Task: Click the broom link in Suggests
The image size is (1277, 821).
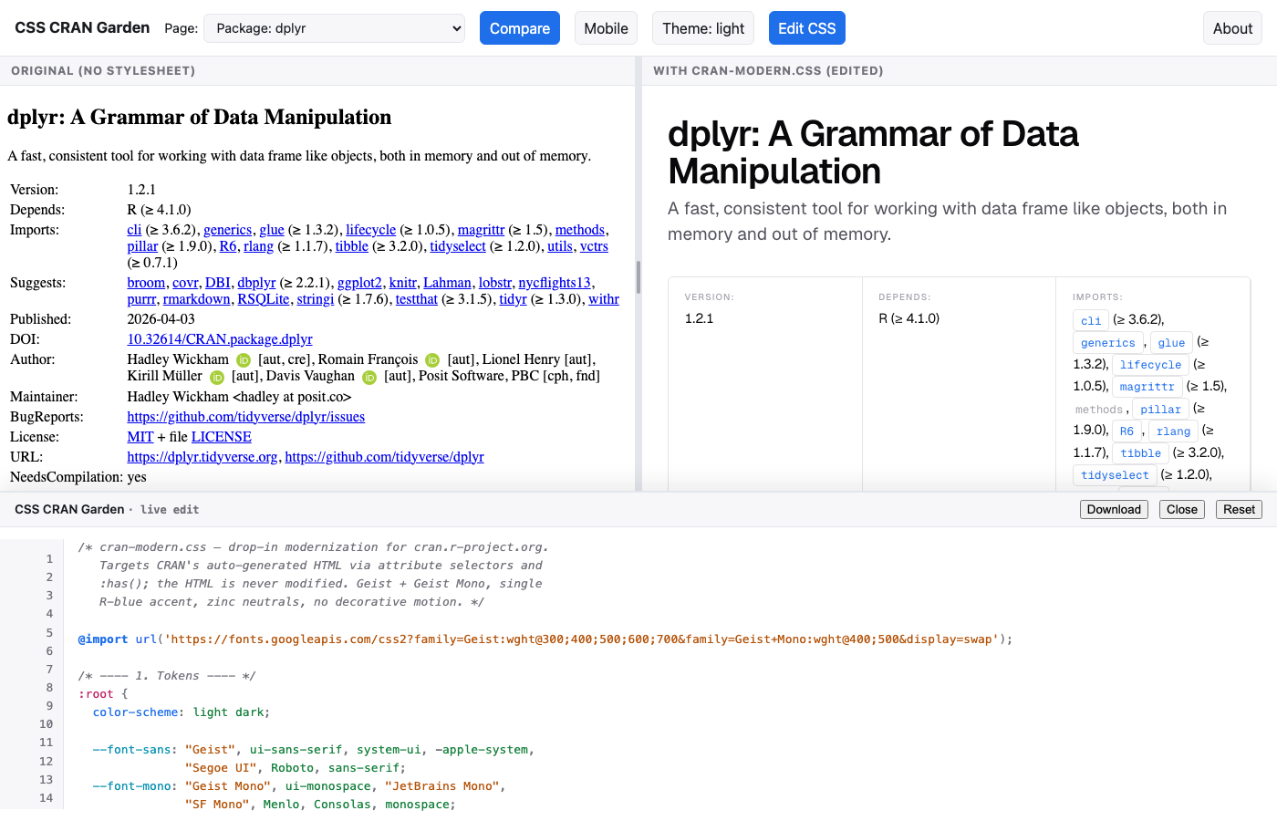Action: pyautogui.click(x=146, y=283)
